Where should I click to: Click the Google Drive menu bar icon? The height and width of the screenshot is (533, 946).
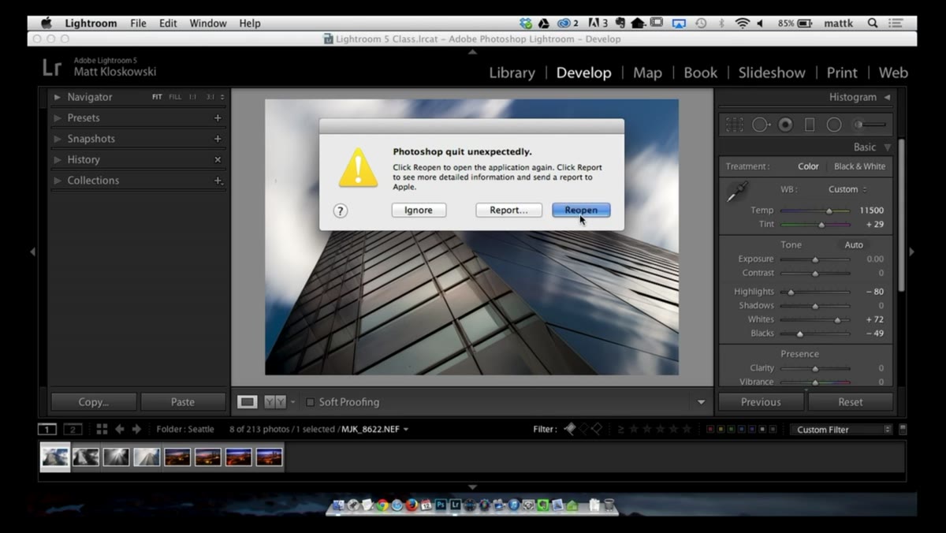545,24
